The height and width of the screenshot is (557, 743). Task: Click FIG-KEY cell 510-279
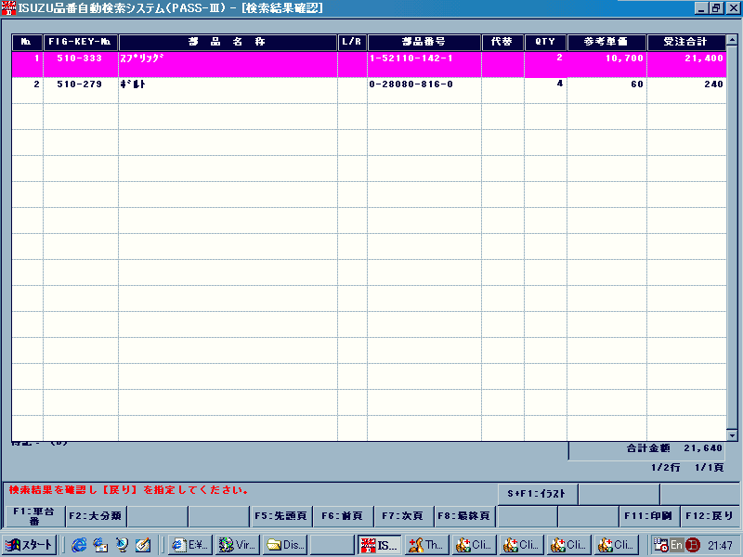click(x=80, y=84)
